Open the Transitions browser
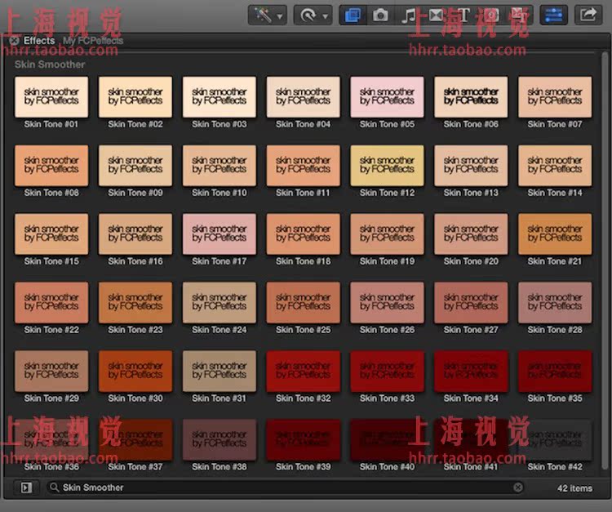The image size is (612, 512). tap(436, 16)
